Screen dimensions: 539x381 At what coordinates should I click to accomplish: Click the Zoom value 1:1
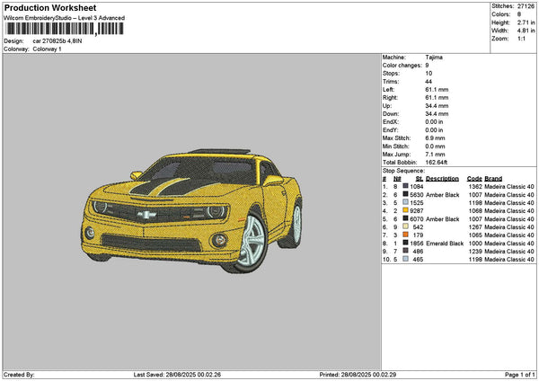point(521,39)
